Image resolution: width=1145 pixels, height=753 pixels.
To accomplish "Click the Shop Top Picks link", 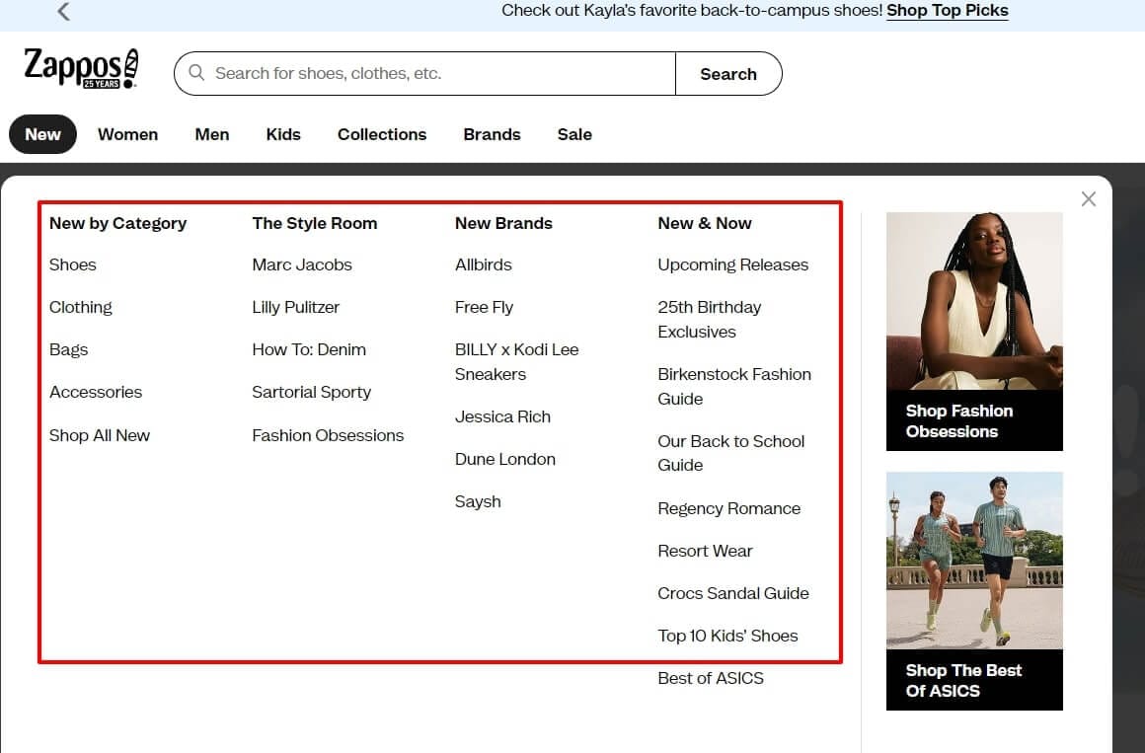I will pyautogui.click(x=947, y=11).
